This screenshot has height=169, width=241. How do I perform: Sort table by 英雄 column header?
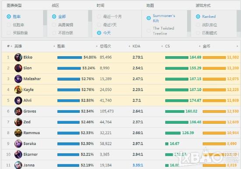coord(18,46)
